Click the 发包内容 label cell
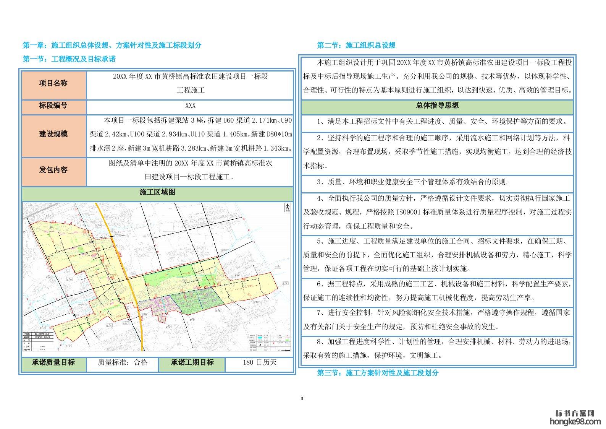The image size is (606, 429). (x=53, y=170)
